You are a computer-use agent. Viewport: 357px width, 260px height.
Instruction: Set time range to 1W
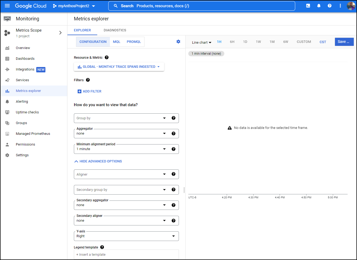[258, 42]
